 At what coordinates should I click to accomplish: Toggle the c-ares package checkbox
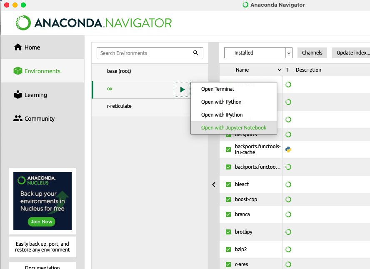(228, 264)
